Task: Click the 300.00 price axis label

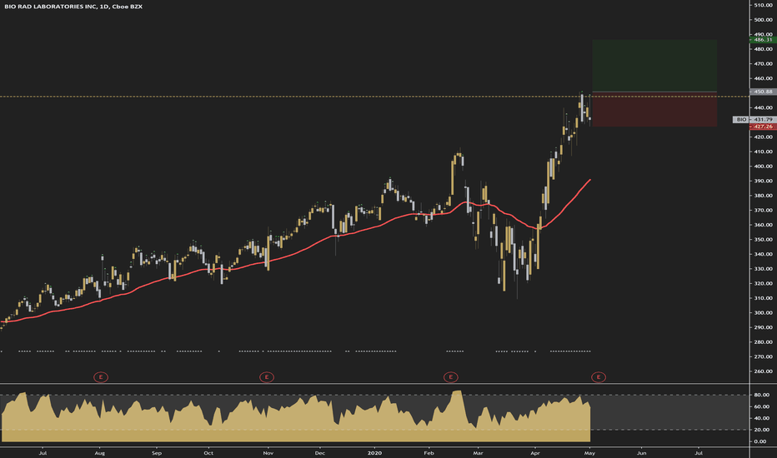Action: tap(763, 313)
